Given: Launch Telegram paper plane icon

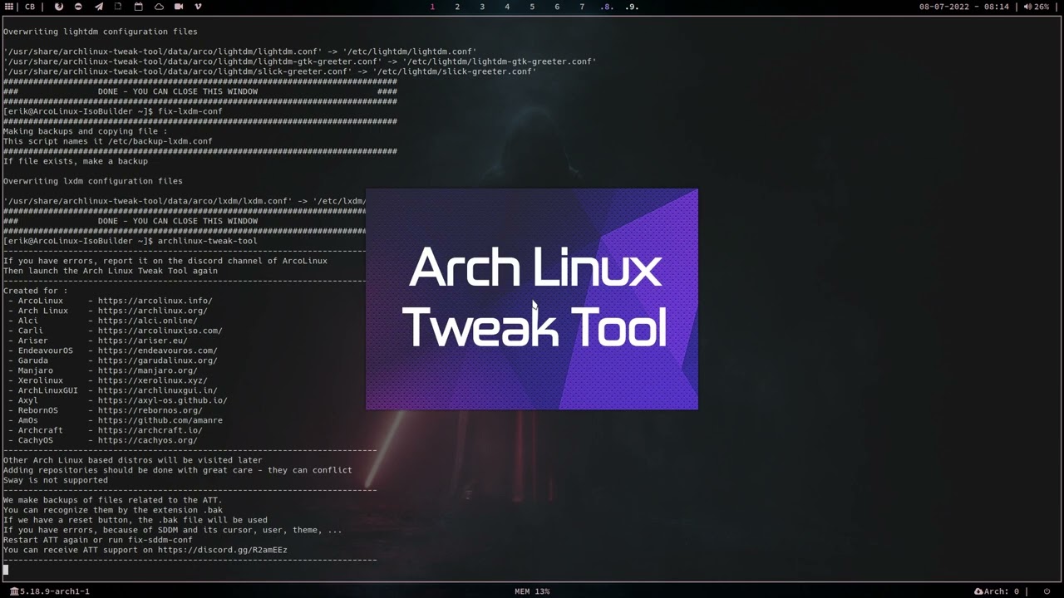Looking at the screenshot, I should 98,7.
